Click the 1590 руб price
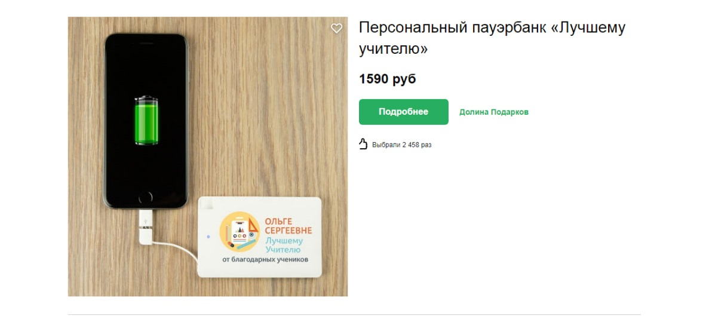This screenshot has height=316, width=715. pyautogui.click(x=387, y=79)
